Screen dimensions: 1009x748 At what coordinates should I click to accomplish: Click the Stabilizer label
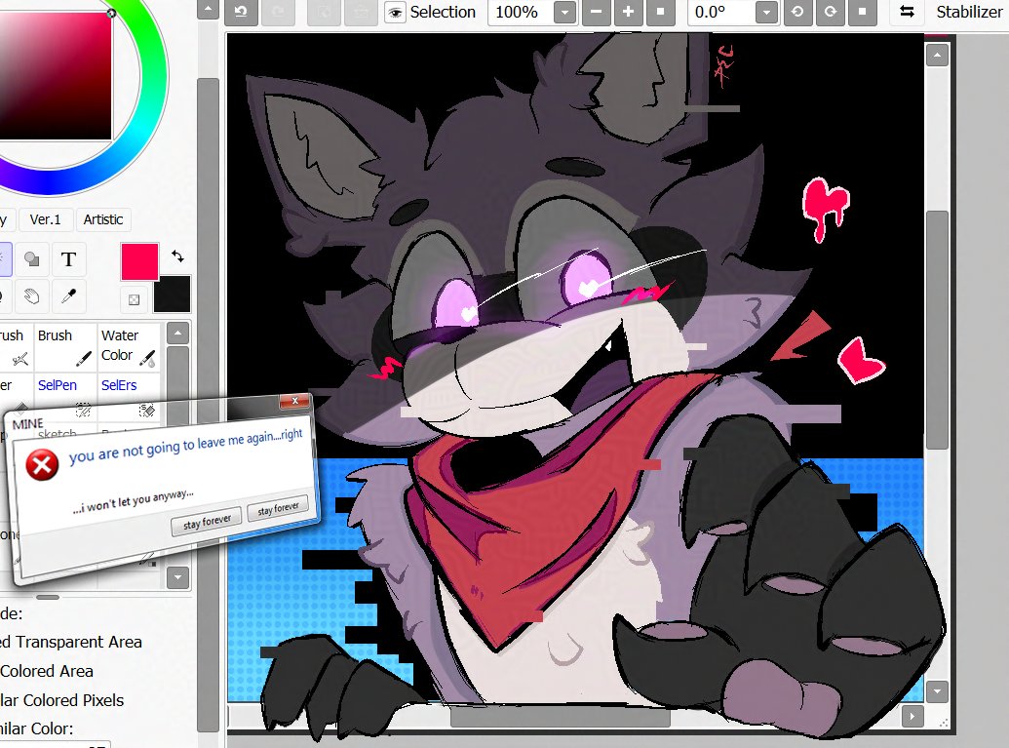pyautogui.click(x=970, y=13)
